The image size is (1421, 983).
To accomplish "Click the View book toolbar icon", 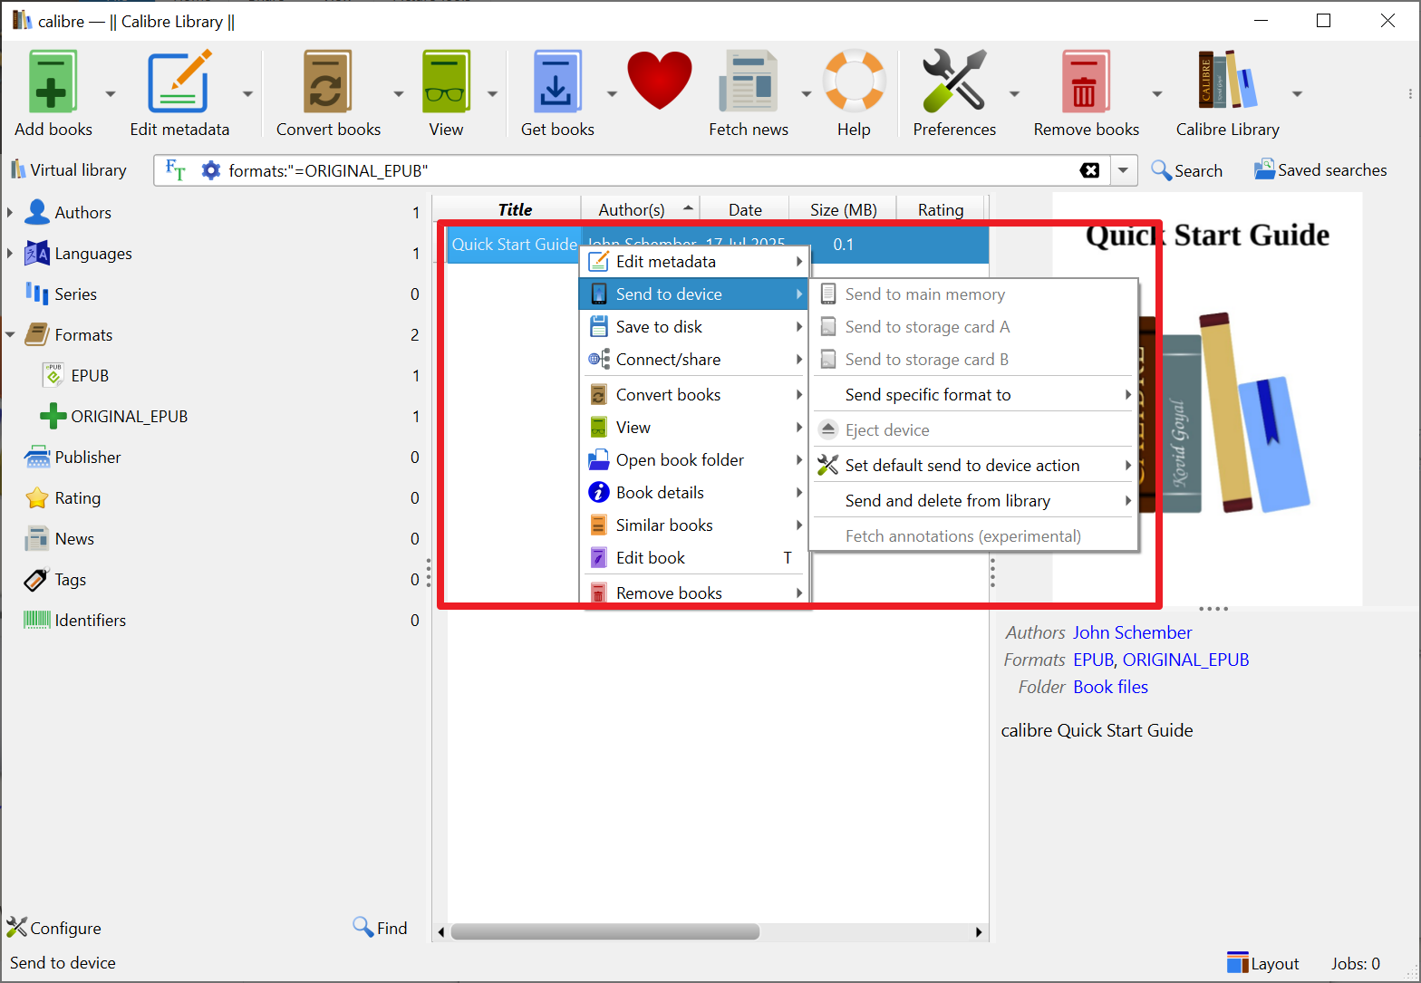I will (x=446, y=82).
